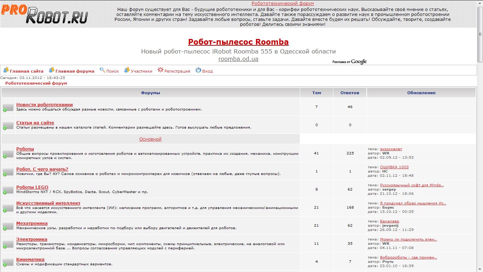Click the scrollbar up arrow
This screenshot has width=483, height=272.
pyautogui.click(x=480, y=3)
